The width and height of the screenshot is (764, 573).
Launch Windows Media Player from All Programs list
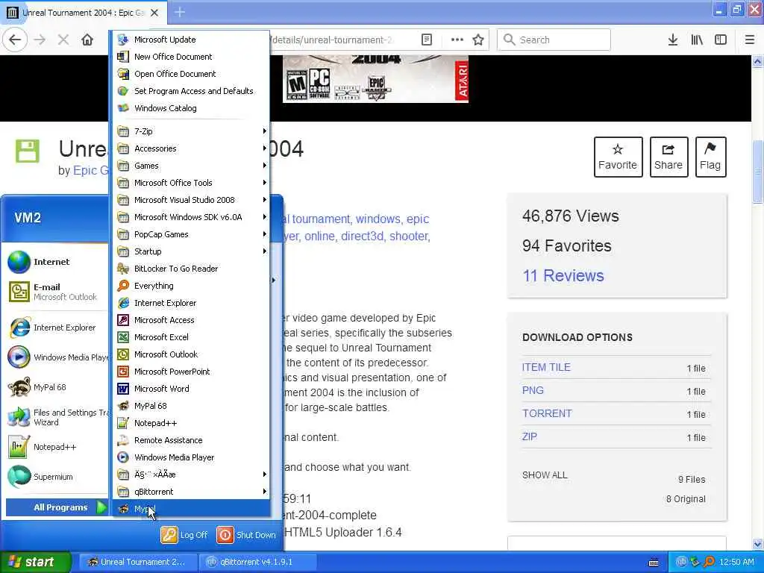[x=191, y=457]
